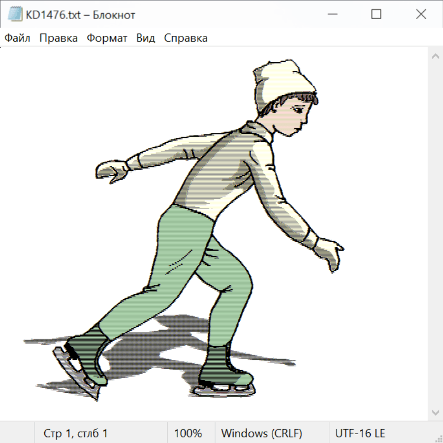The image size is (443, 443).
Task: Open the Файл menu
Action: click(x=18, y=38)
